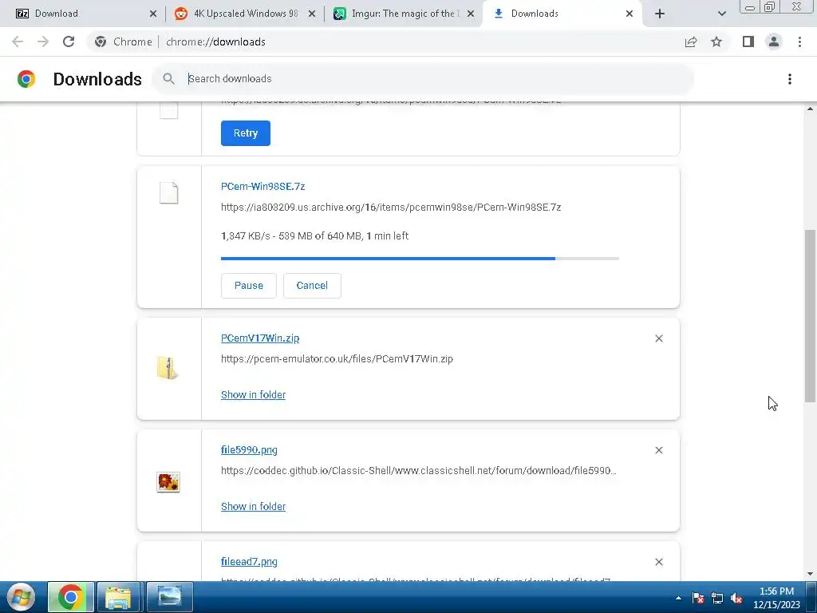The height and width of the screenshot is (613, 817).
Task: Click the network tray icon
Action: [717, 598]
